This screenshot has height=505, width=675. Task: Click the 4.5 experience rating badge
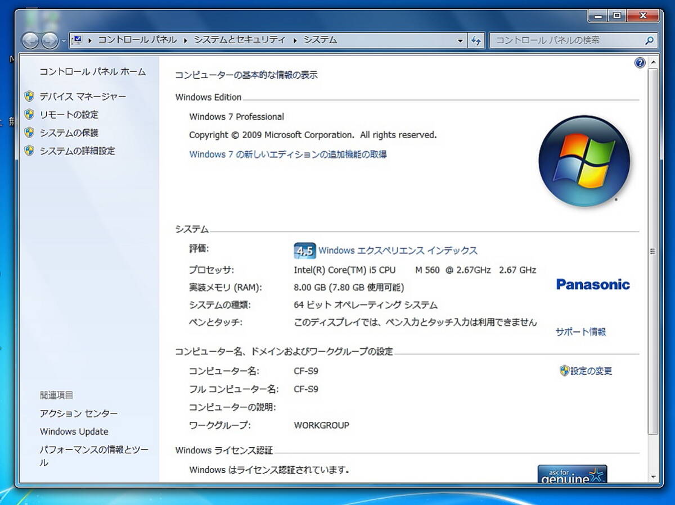point(304,251)
